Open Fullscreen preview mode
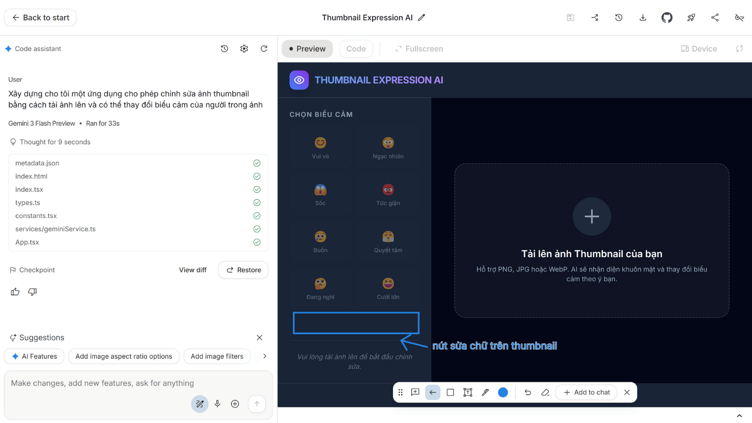The height and width of the screenshot is (423, 752). [419, 48]
